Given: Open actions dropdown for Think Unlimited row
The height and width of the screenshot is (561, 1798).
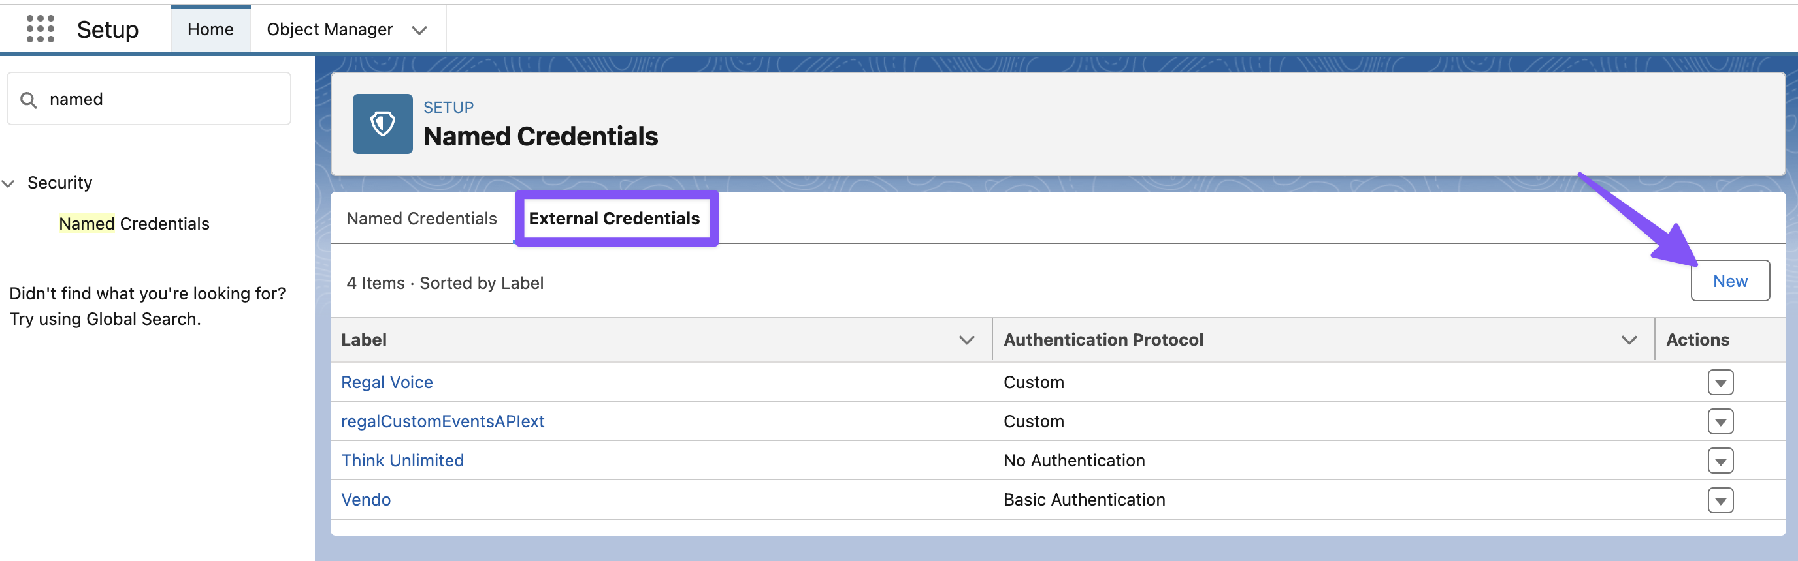Looking at the screenshot, I should [1720, 461].
